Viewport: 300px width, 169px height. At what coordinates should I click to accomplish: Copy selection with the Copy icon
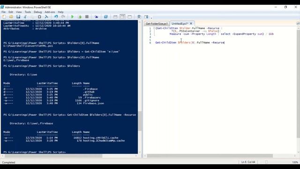[32, 17]
